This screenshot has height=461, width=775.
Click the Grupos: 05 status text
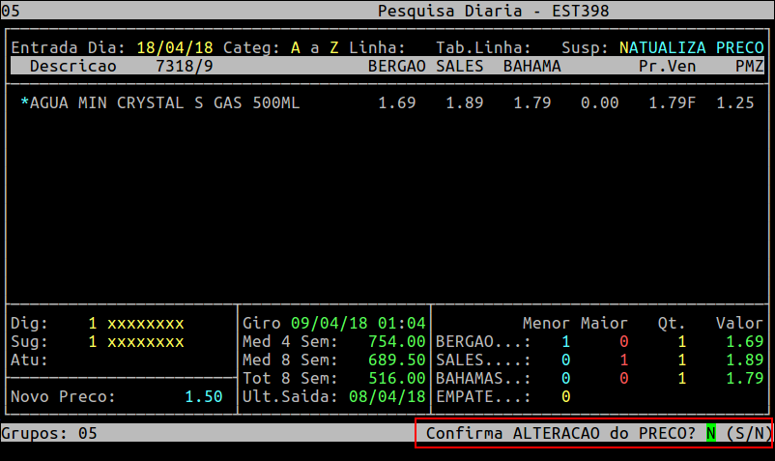[48, 433]
